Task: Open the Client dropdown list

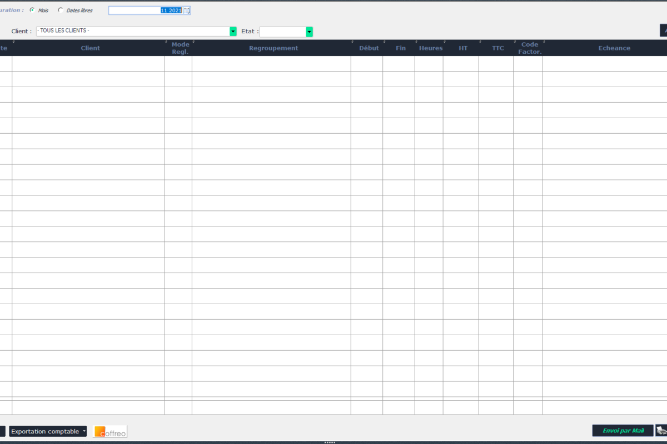Action: (x=233, y=32)
